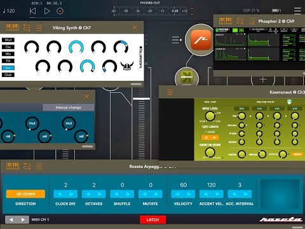The image size is (305, 229).
Task: Click the fifth top-row Viking knob
Action: click(x=121, y=47)
